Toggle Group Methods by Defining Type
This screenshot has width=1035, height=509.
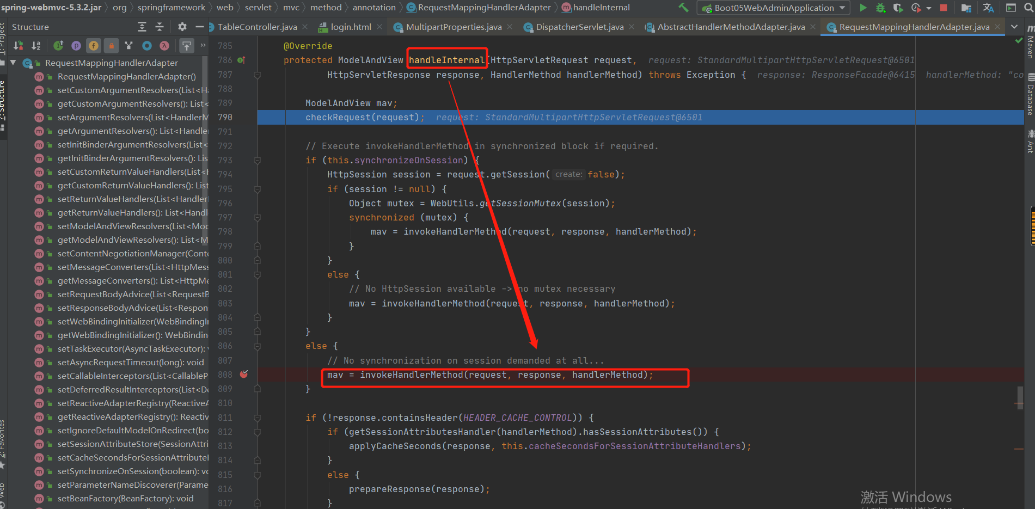[128, 46]
